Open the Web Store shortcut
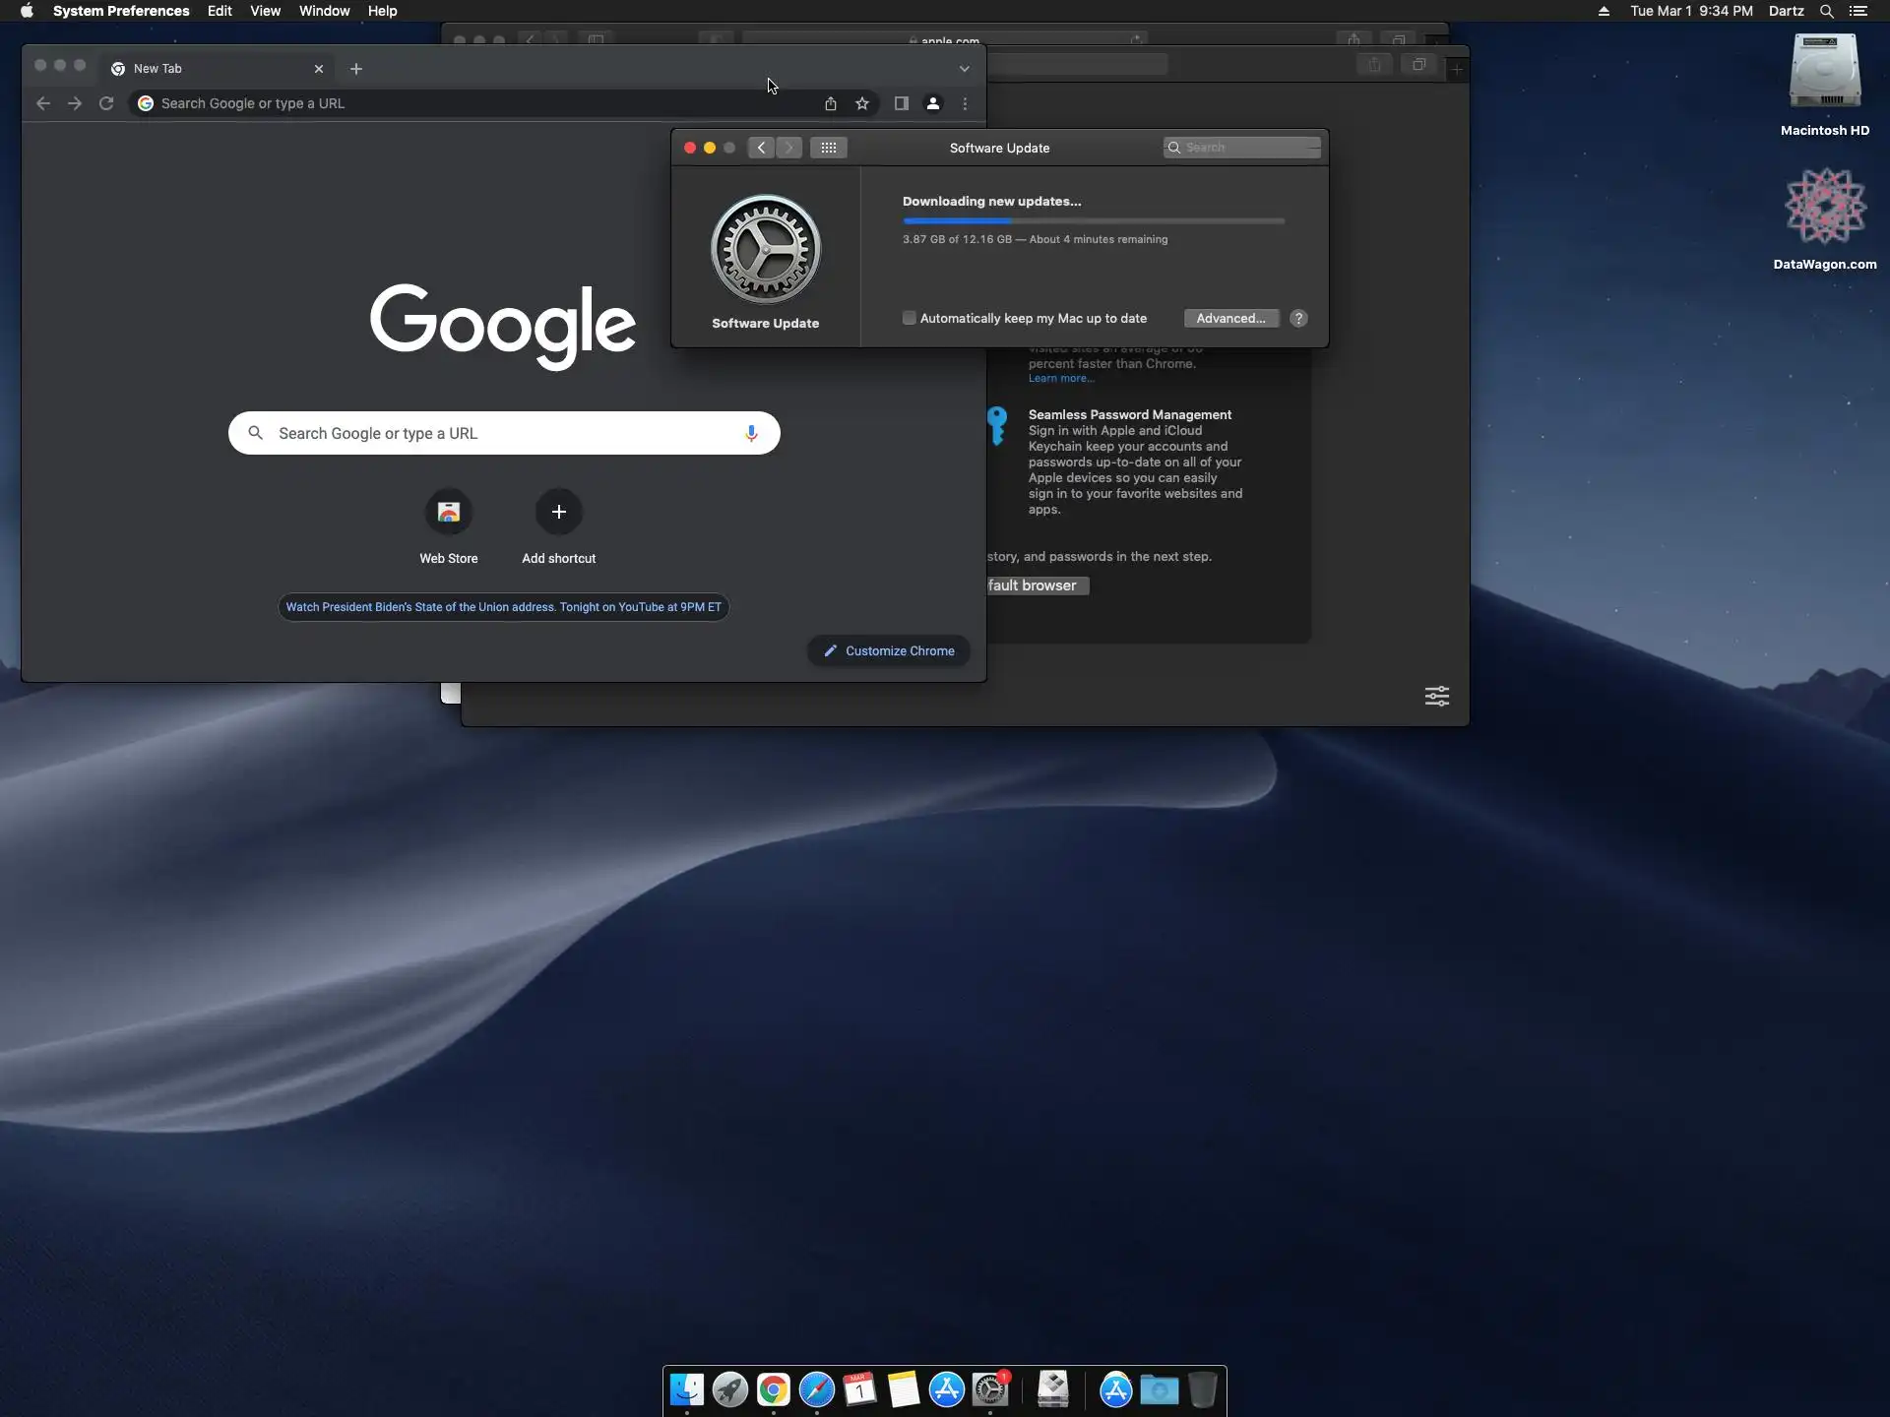1890x1417 pixels. coord(449,513)
